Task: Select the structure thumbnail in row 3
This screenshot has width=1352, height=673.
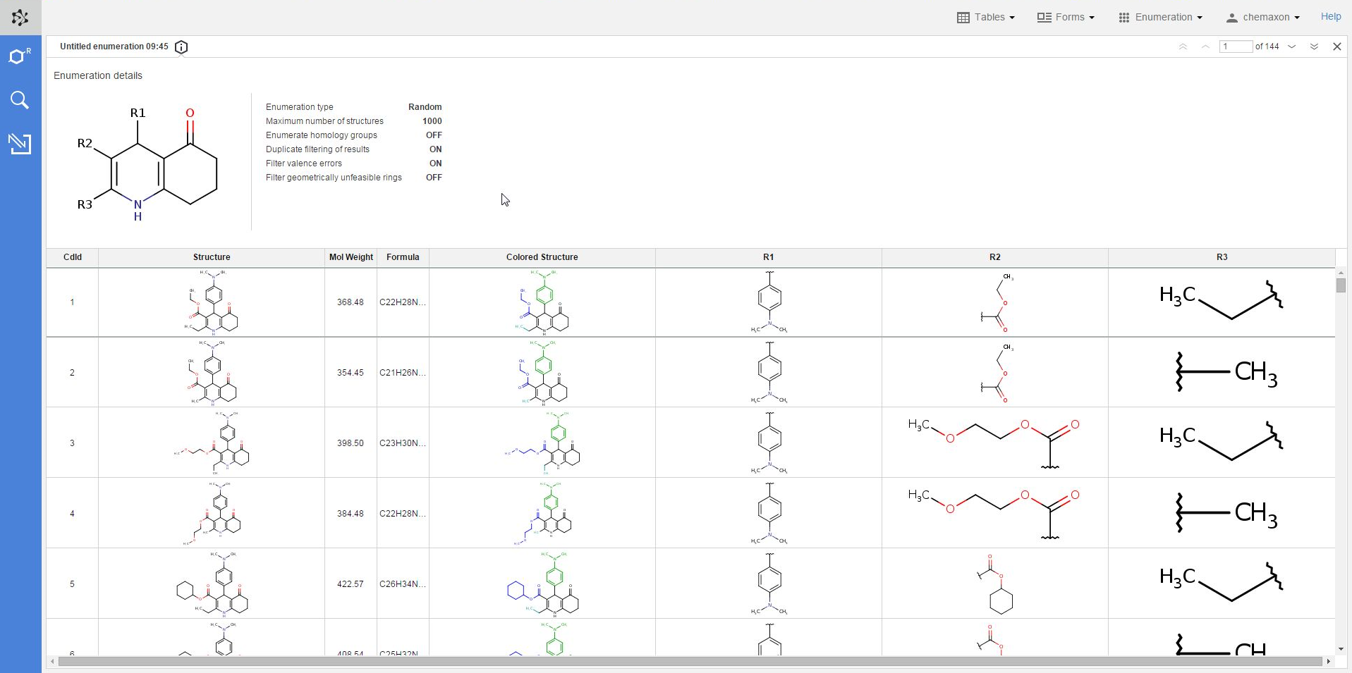Action: (x=212, y=443)
